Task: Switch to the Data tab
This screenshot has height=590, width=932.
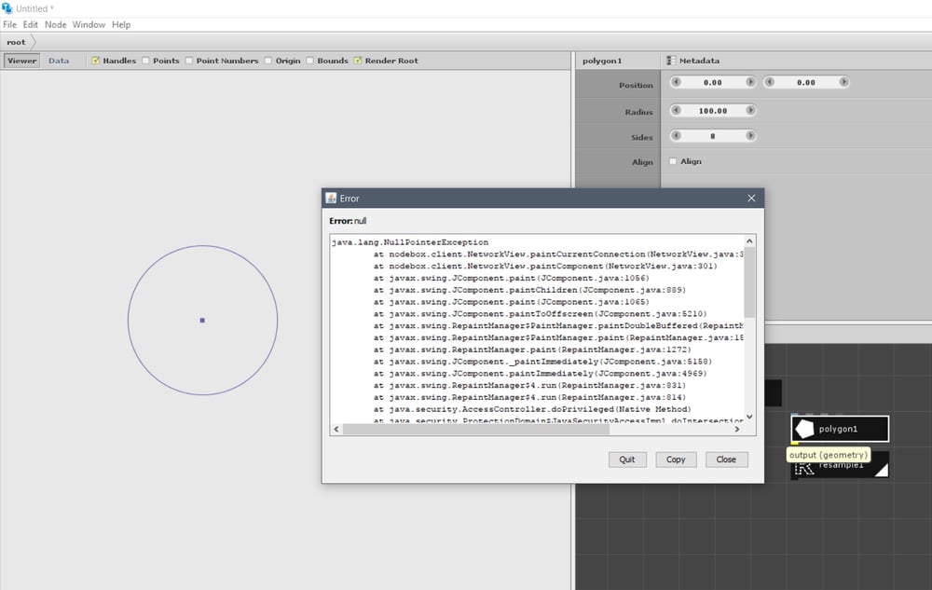Action: point(59,61)
